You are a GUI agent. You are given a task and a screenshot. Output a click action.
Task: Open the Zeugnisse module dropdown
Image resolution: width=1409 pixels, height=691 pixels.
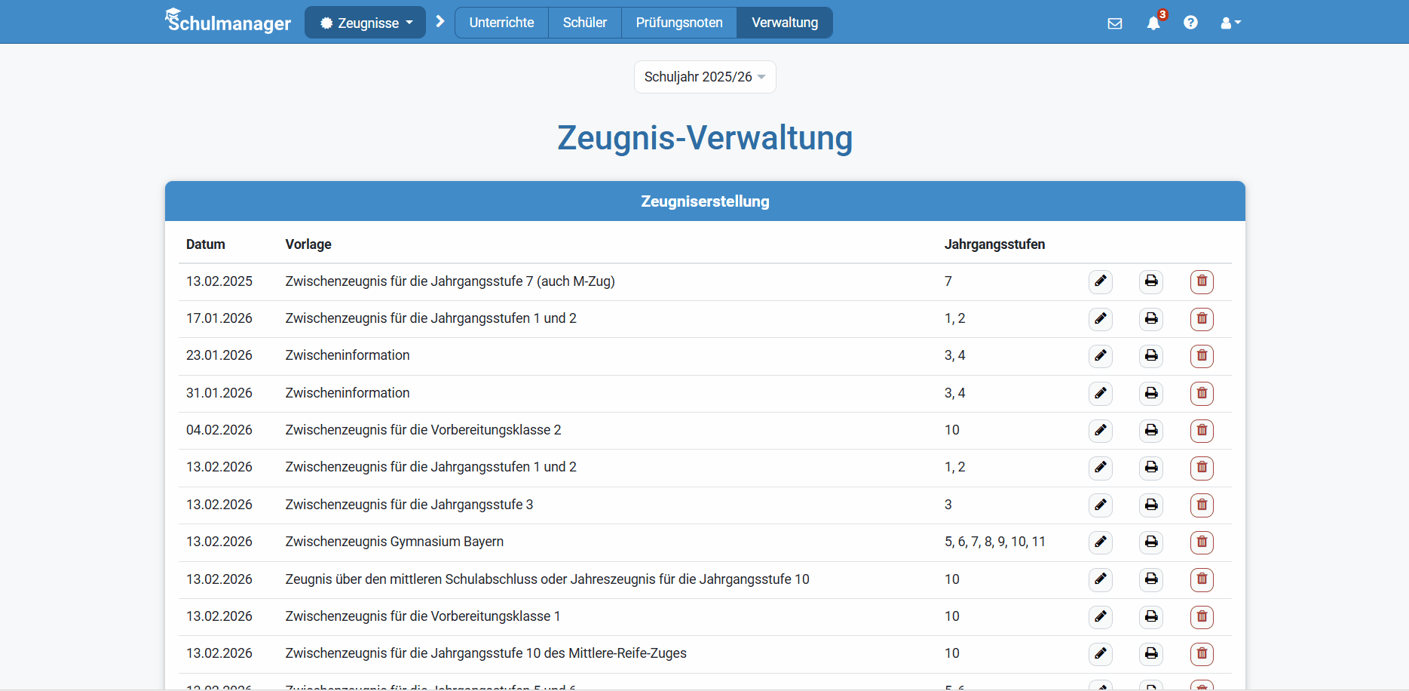point(365,23)
